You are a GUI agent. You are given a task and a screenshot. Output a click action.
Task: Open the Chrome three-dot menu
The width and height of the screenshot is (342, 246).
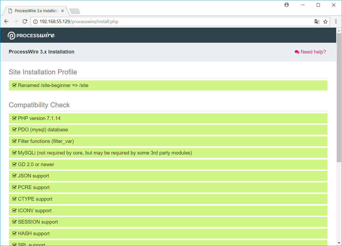[336, 21]
